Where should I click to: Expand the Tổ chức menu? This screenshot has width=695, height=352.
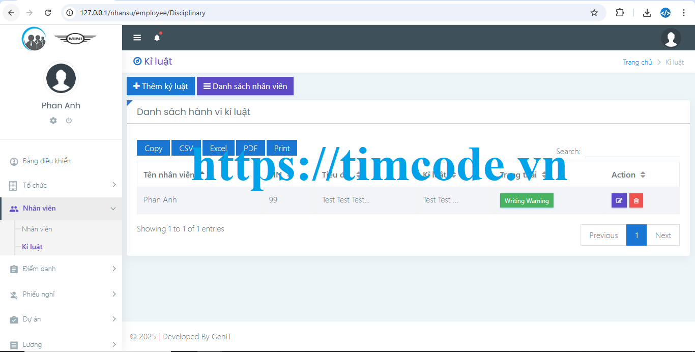61,185
